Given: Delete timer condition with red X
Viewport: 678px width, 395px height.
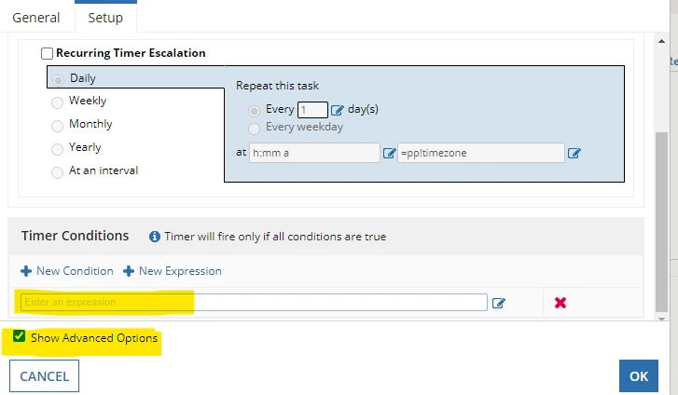Looking at the screenshot, I should [560, 303].
